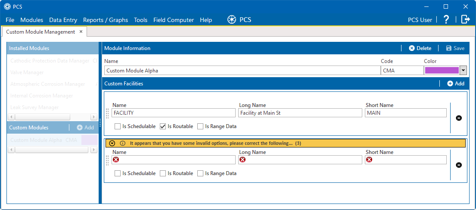The width and height of the screenshot is (476, 210).
Task: Click Installed Modules scrollbar left arrow
Action: [x=12, y=117]
